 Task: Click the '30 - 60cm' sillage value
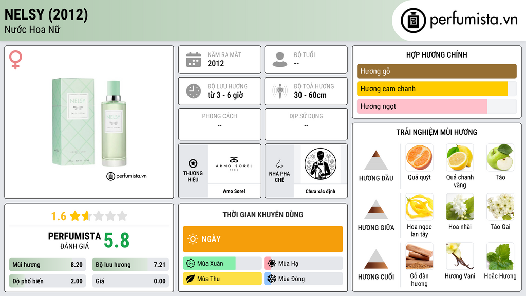(310, 95)
